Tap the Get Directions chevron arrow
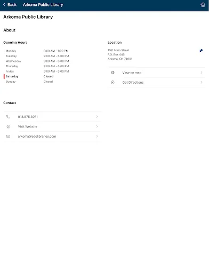 coord(202,82)
